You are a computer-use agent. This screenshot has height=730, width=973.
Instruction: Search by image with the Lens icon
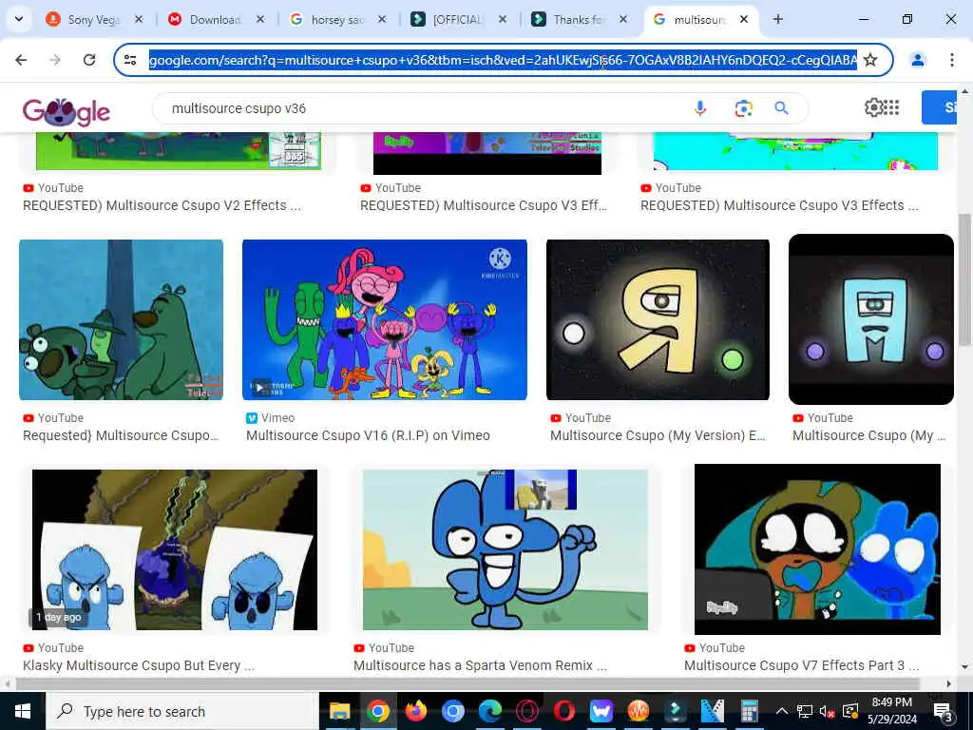coord(743,108)
